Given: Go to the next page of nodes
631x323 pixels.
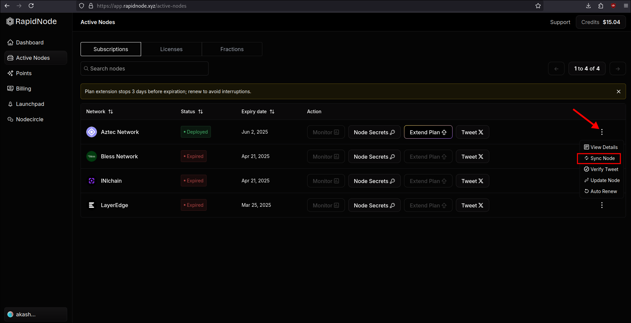Looking at the screenshot, I should [x=618, y=68].
